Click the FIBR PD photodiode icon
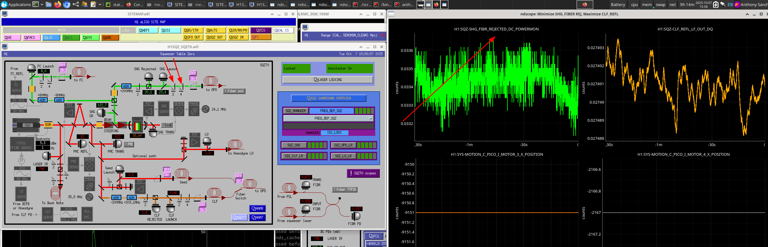Screen dimensions: 768x247 pyautogui.click(x=356, y=216)
